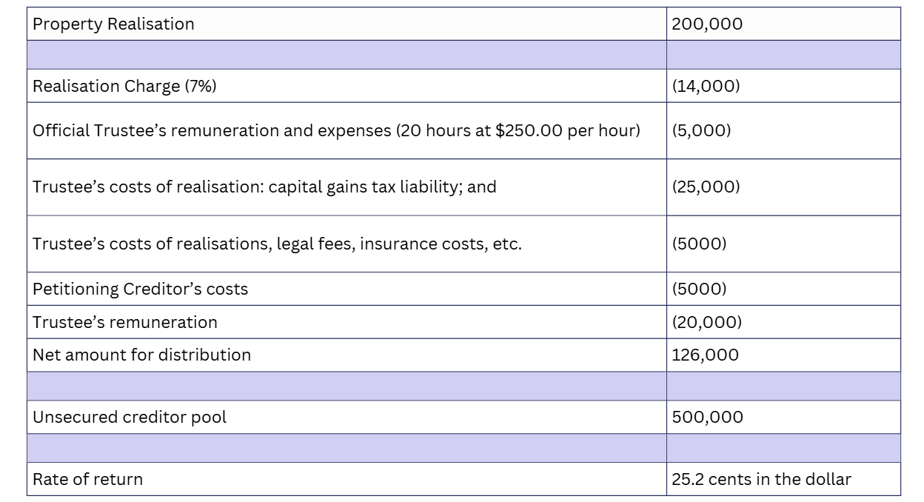Click the capital gains tax liability row label

(x=264, y=187)
